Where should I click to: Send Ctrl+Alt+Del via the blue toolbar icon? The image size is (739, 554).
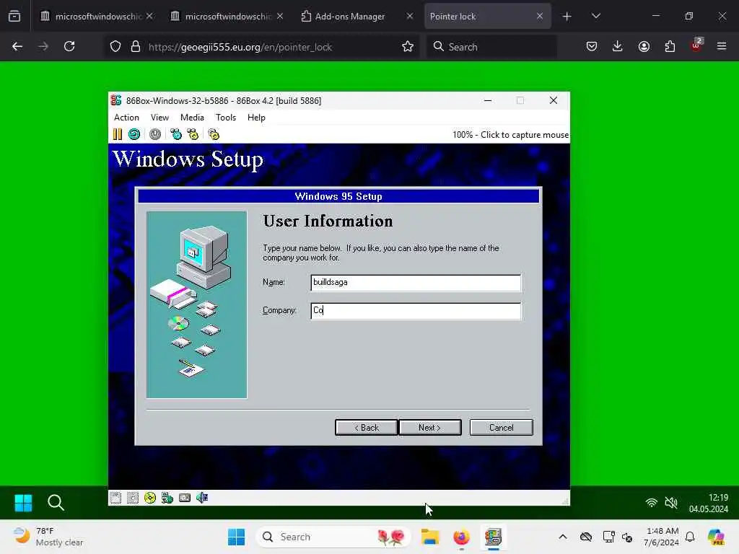tap(176, 135)
